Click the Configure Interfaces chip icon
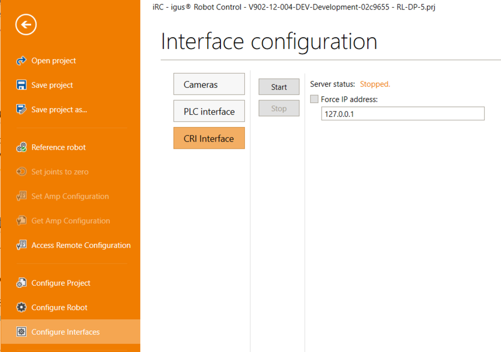501x352 pixels. pos(21,331)
